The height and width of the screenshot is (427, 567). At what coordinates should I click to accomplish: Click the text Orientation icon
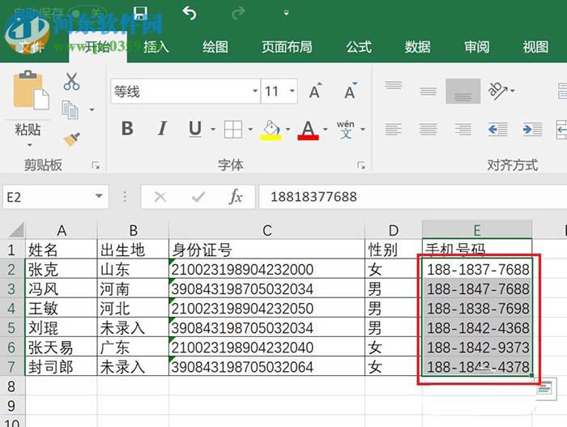tap(498, 91)
